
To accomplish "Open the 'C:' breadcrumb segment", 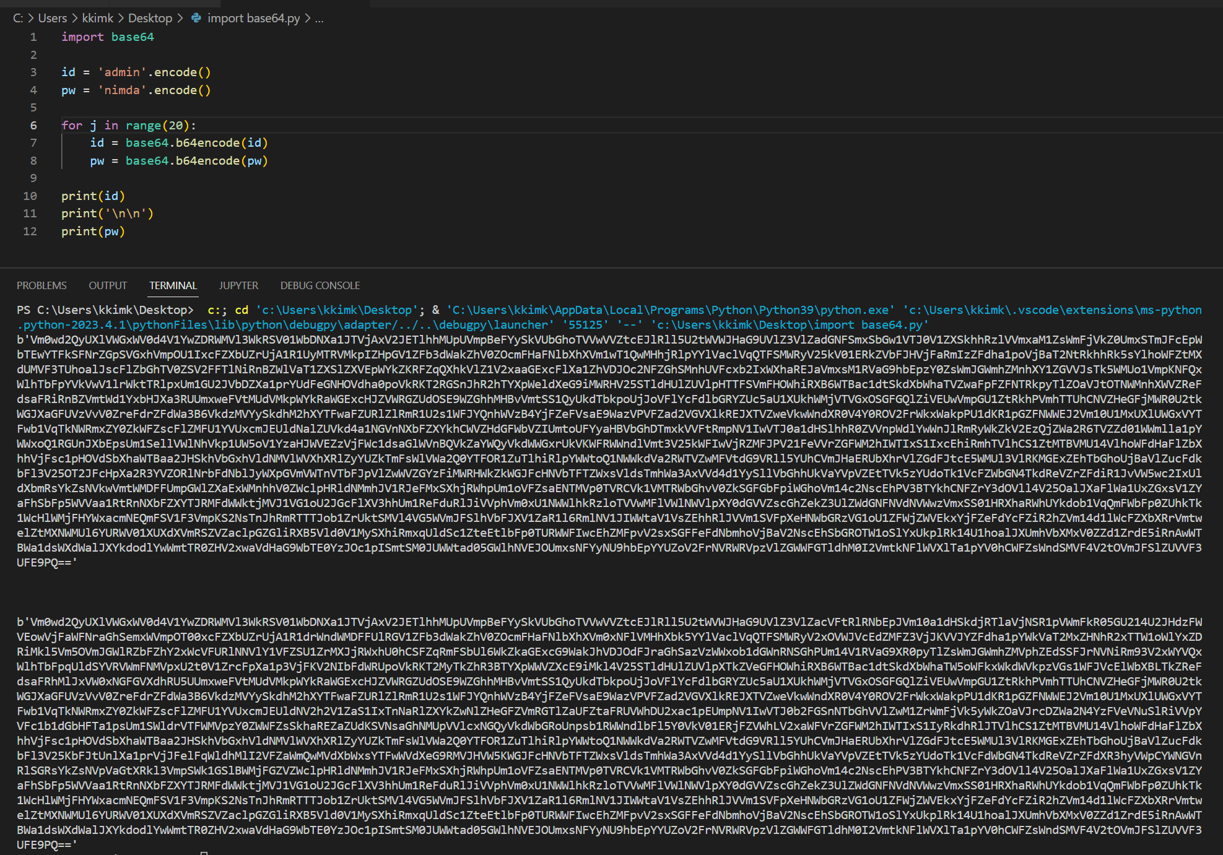I will (18, 18).
